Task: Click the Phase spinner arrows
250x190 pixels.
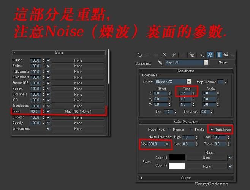Action: 228,144
